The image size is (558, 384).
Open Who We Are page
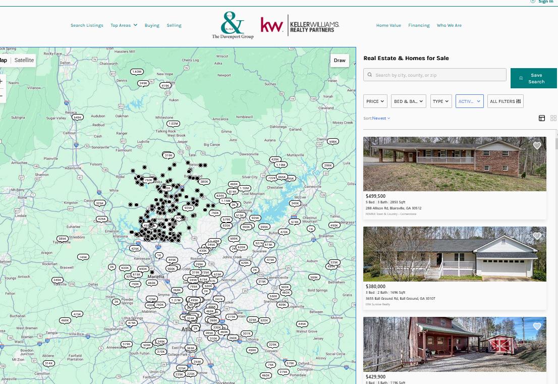pos(449,25)
